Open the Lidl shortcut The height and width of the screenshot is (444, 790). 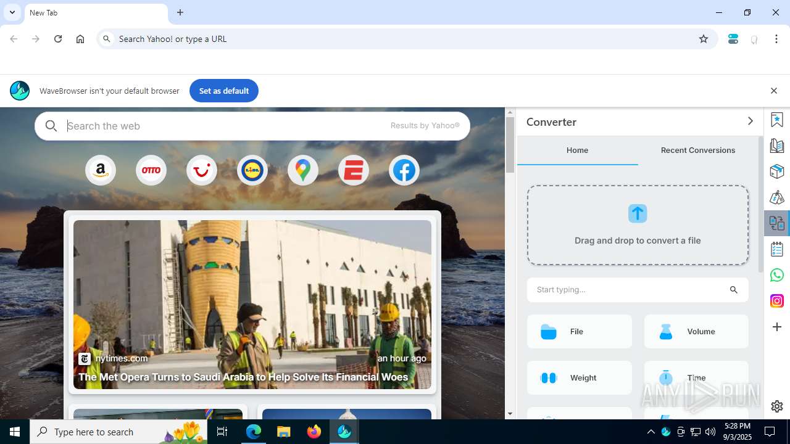point(252,170)
